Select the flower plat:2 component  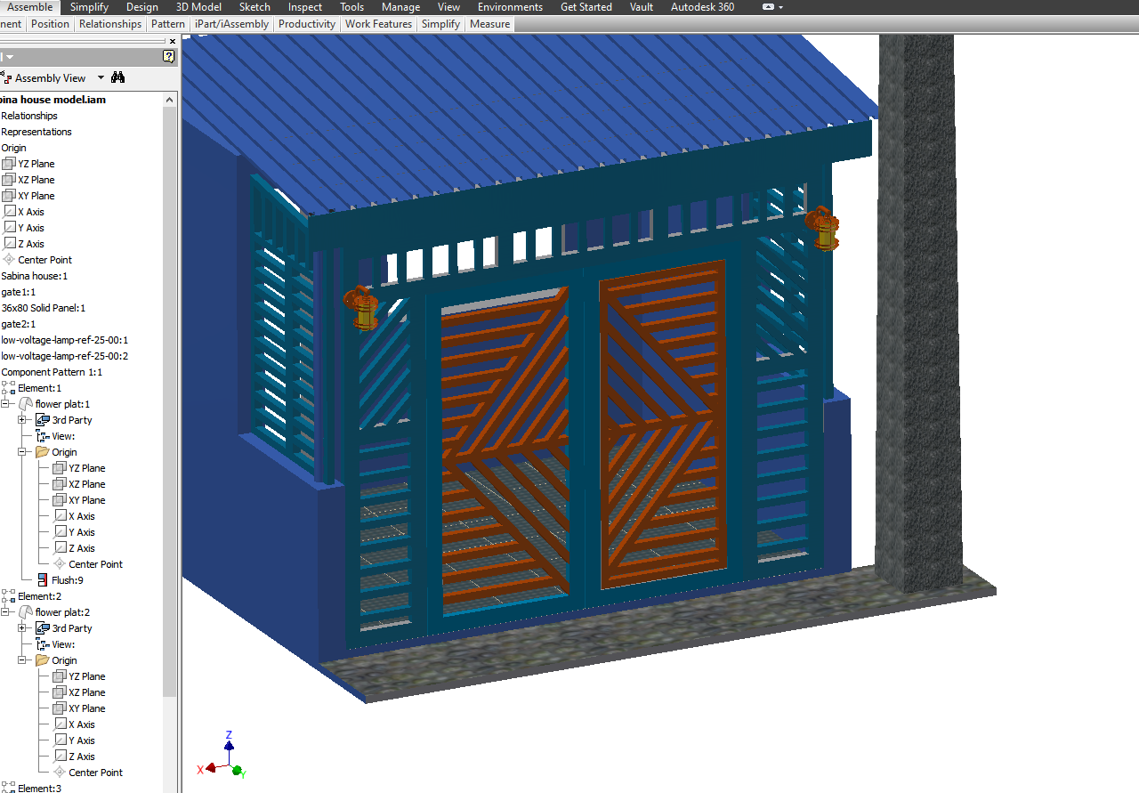54,612
